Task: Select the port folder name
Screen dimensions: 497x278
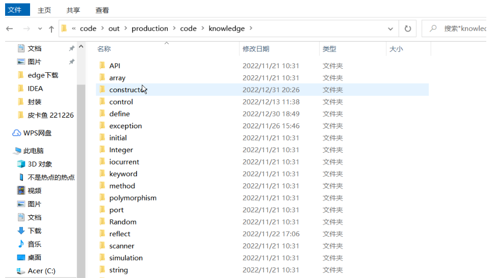Action: (116, 210)
